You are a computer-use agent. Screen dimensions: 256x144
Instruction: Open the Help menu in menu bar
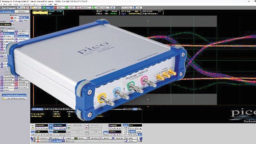click(56, 4)
